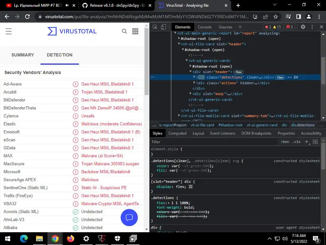This screenshot has height=245, width=326.
Task: Open DevTools settings gear
Action: pyautogui.click(x=303, y=27)
